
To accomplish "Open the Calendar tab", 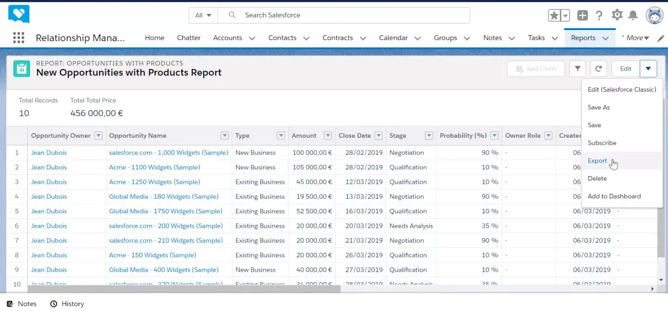I will click(x=393, y=38).
